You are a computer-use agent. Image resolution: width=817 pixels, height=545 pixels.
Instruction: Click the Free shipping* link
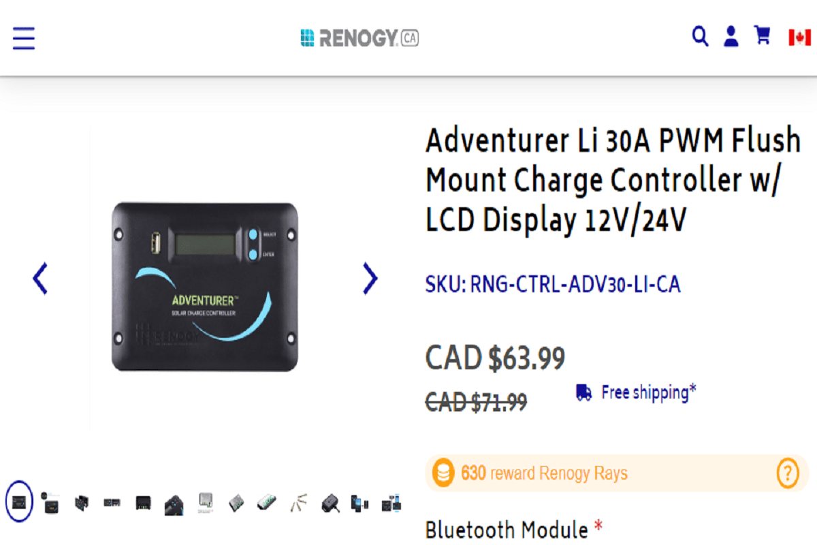(645, 392)
